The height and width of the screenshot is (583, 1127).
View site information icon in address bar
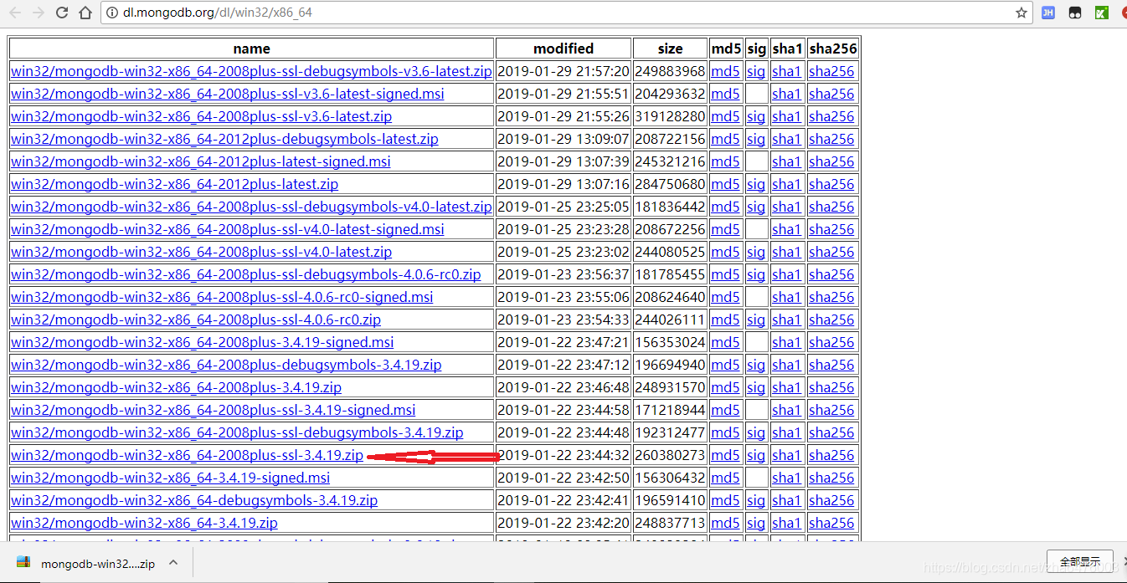(112, 13)
